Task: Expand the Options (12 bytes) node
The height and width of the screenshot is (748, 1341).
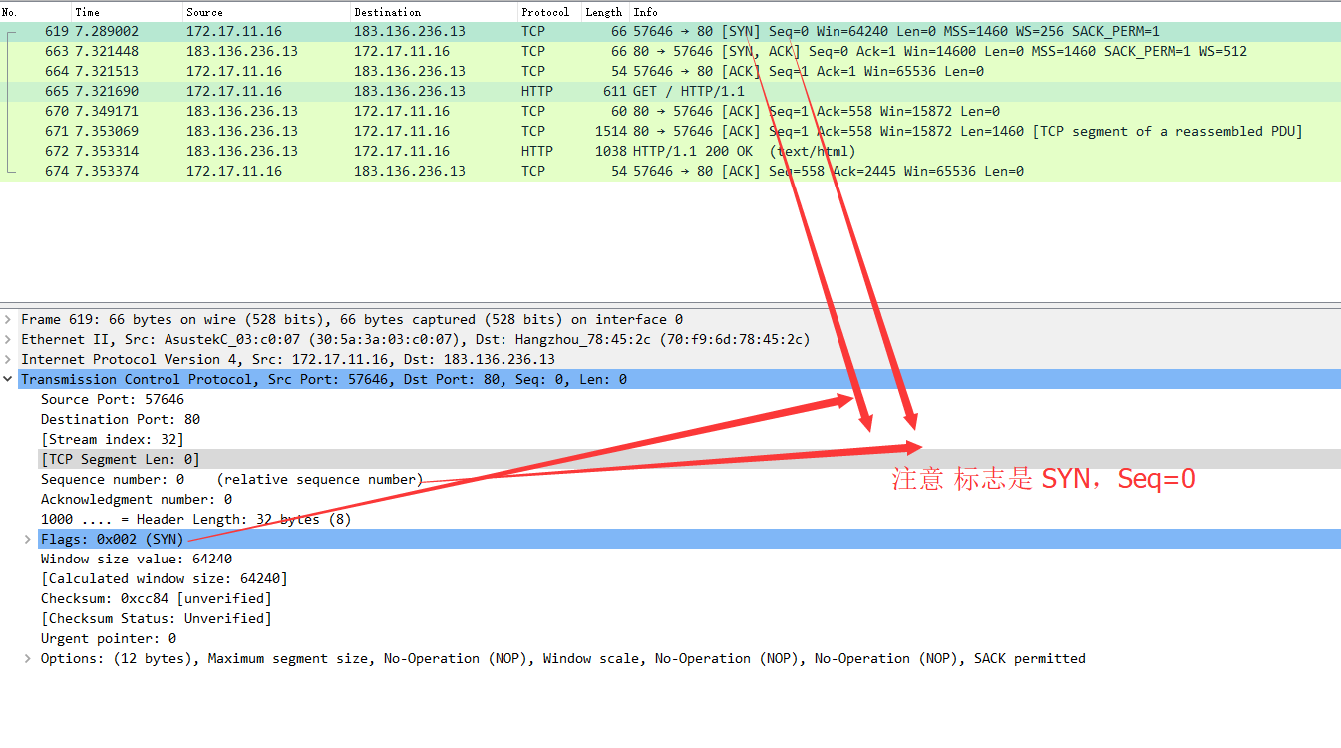Action: click(28, 659)
